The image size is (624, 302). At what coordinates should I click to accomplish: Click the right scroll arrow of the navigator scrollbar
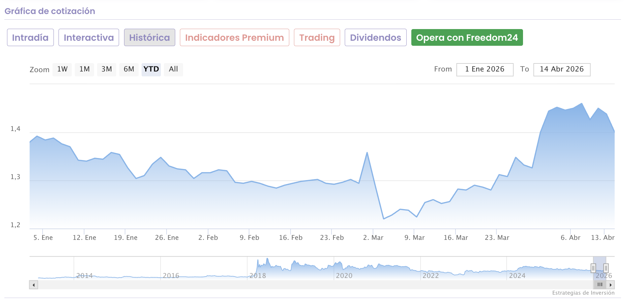(611, 285)
